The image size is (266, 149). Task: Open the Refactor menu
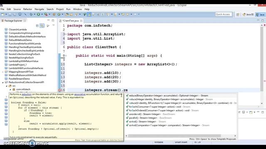27,9
